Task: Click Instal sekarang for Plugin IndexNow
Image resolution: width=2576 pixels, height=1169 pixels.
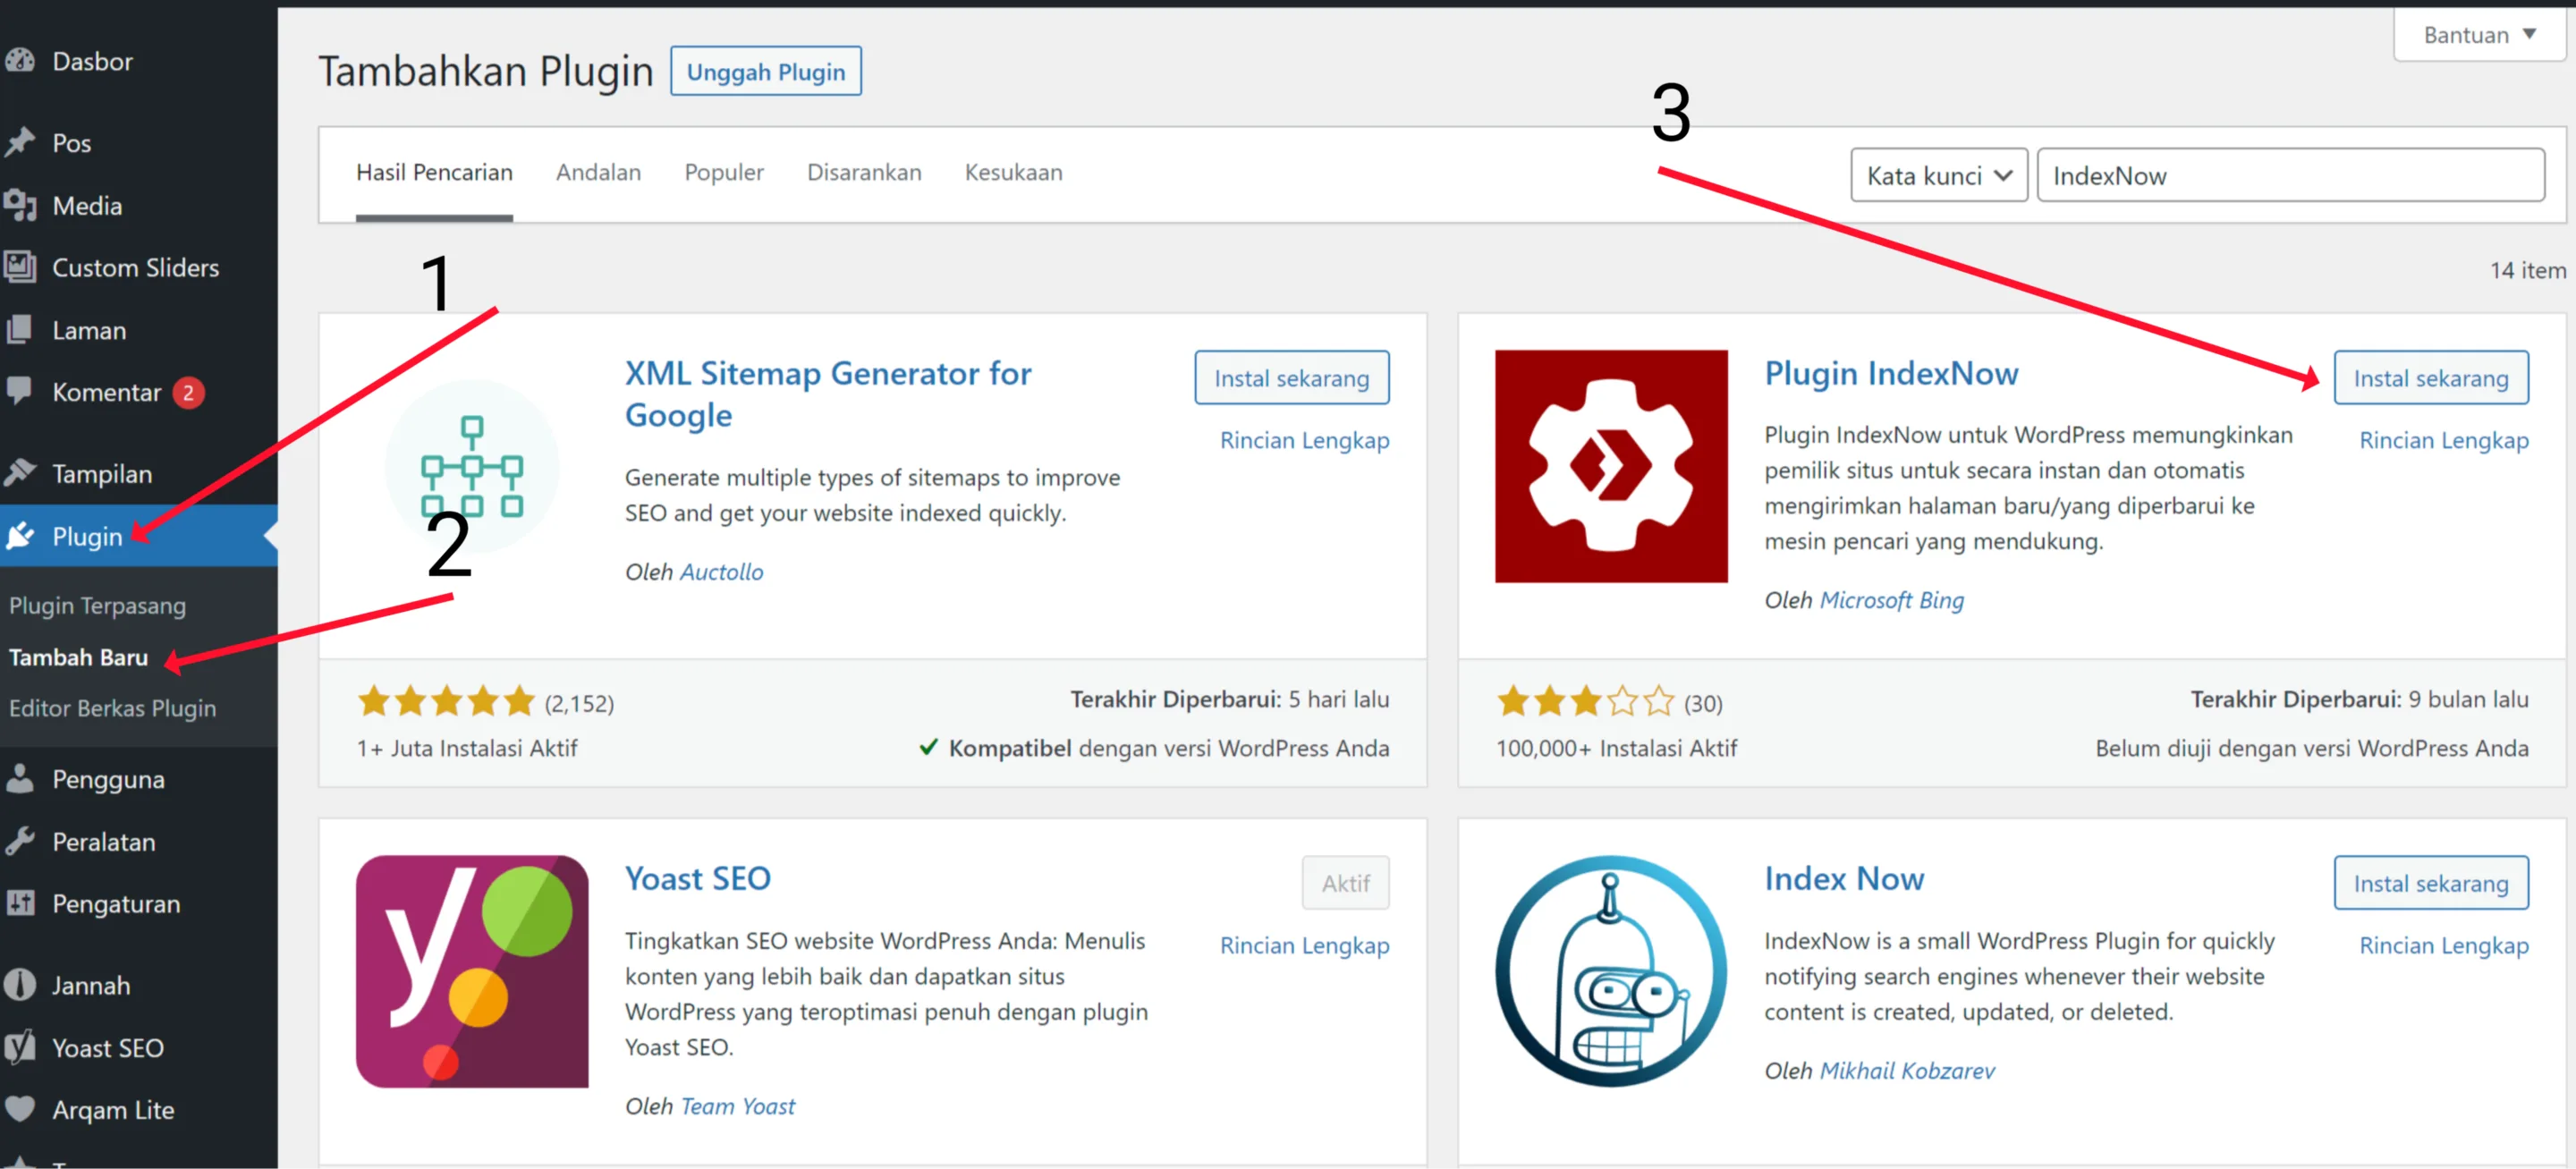Action: point(2430,378)
